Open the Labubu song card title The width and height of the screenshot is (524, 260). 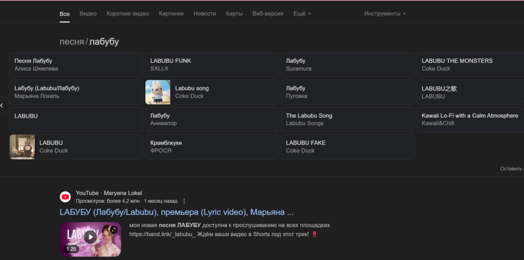[x=192, y=88]
